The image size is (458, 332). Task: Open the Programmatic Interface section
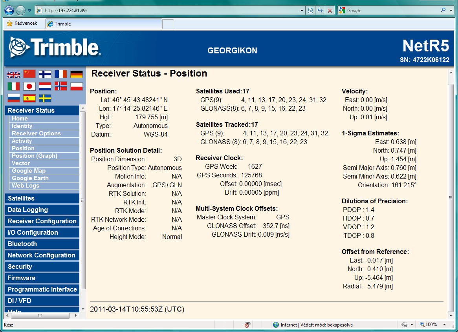42,289
